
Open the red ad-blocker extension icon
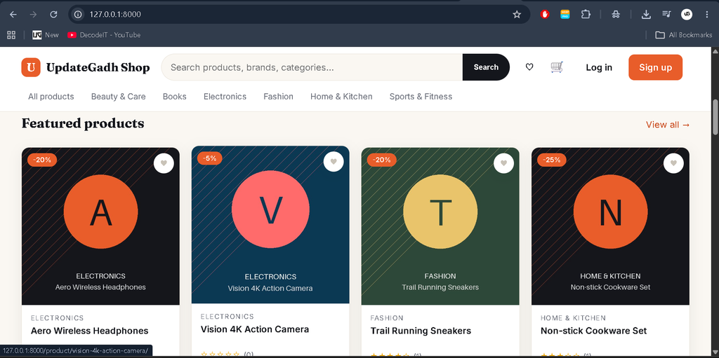[545, 14]
